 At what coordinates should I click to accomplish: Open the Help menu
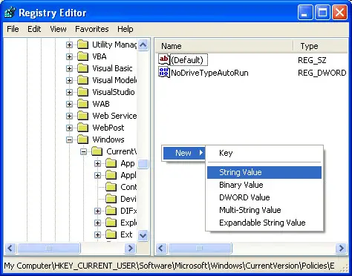coord(126,29)
